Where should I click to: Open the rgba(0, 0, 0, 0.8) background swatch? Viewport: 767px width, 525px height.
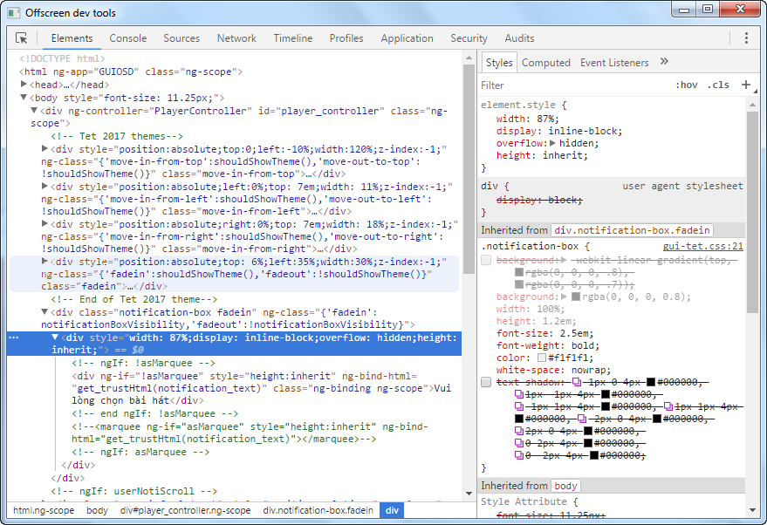point(576,297)
